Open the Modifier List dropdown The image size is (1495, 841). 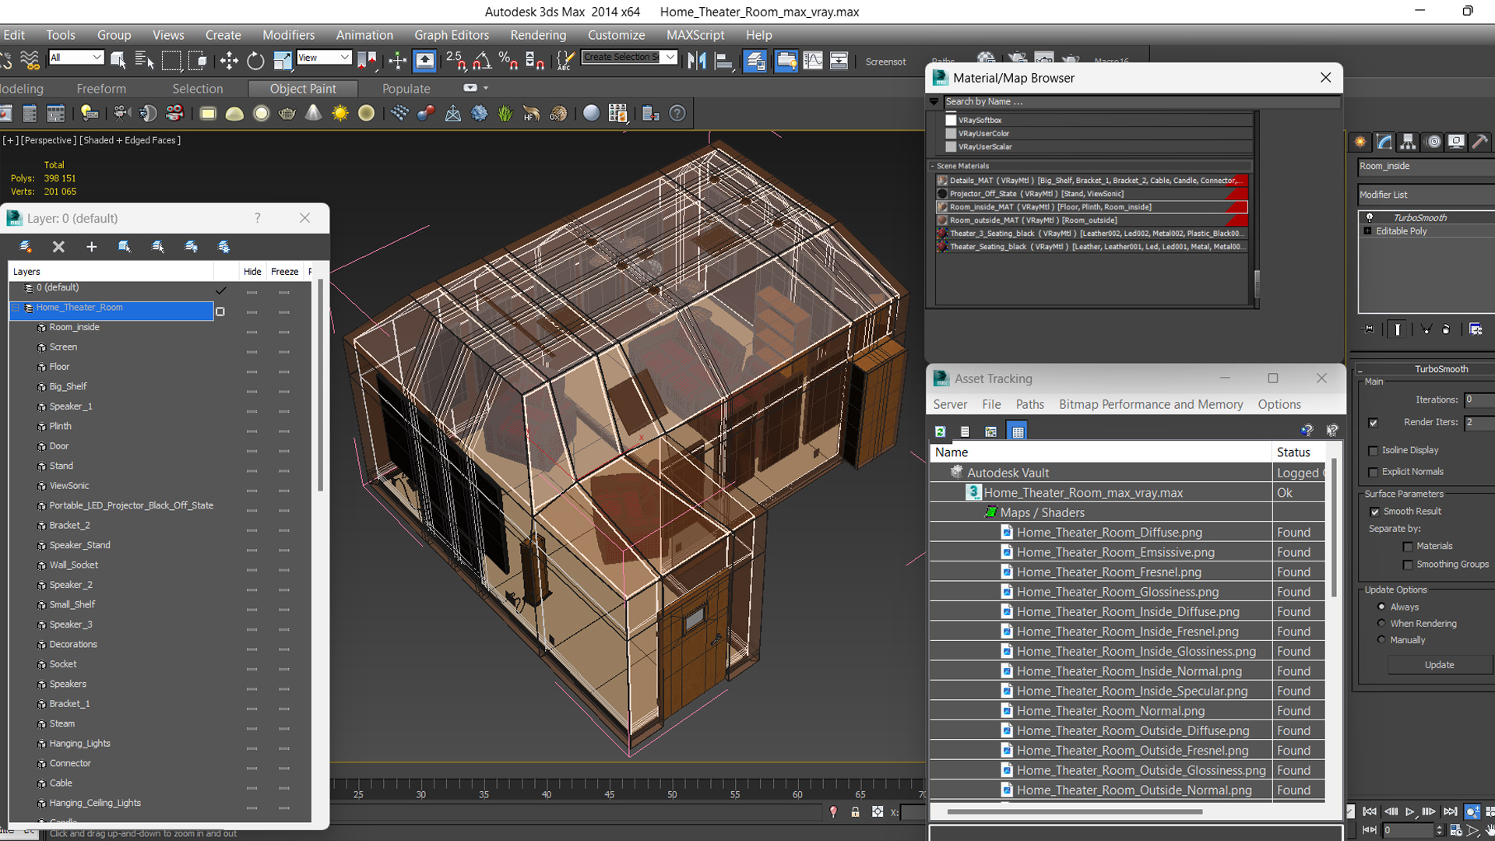tap(1426, 195)
